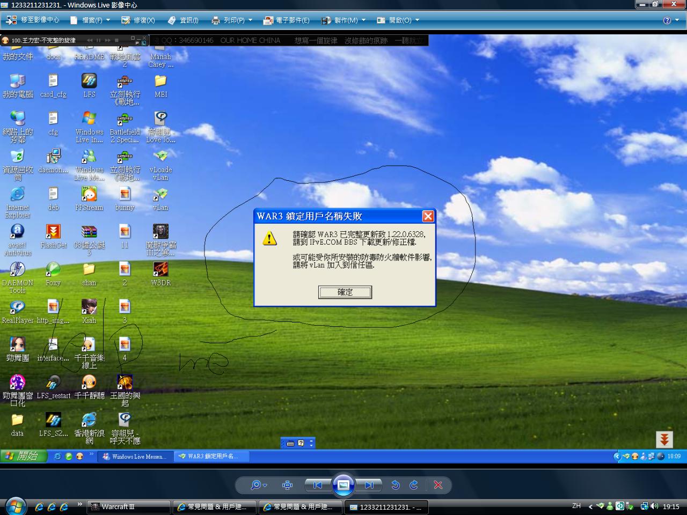Open the Vista Start orb menu
Screen dimensions: 687x515
click(x=14, y=506)
